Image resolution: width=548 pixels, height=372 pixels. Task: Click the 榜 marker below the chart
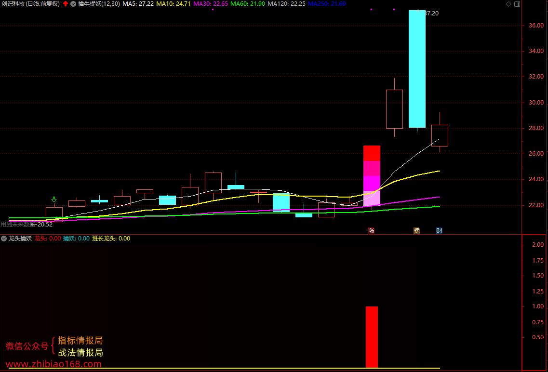click(x=416, y=230)
